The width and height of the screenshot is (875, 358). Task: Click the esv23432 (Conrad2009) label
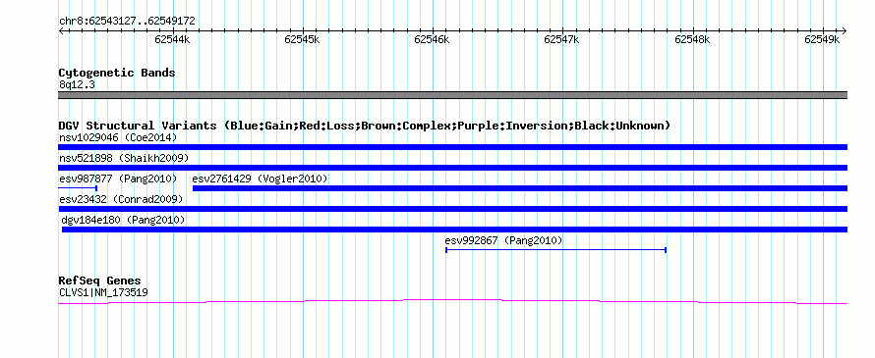pyautogui.click(x=121, y=199)
